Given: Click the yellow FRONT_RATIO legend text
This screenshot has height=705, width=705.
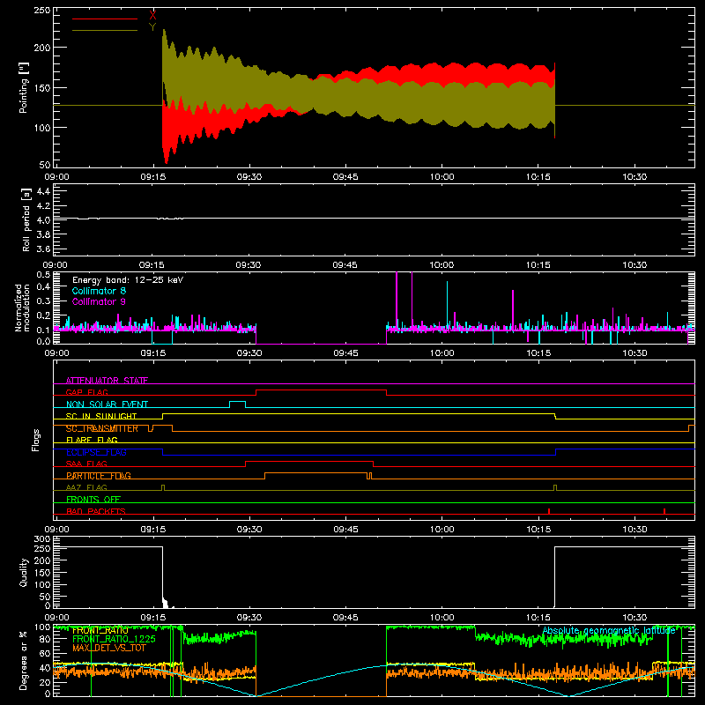Looking at the screenshot, I should pos(100,631).
